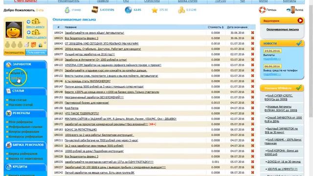313x176 pixels.
Task: Follow подробнее under Вывод средств на телефон
Action: [272, 74]
